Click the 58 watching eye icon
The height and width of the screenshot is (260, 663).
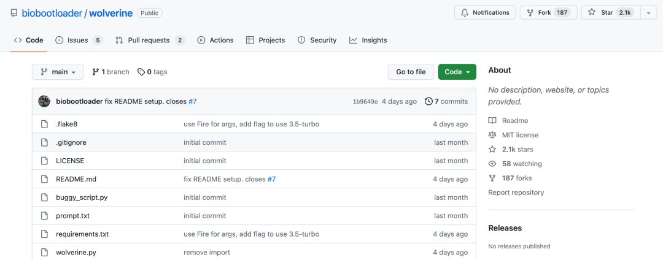492,164
